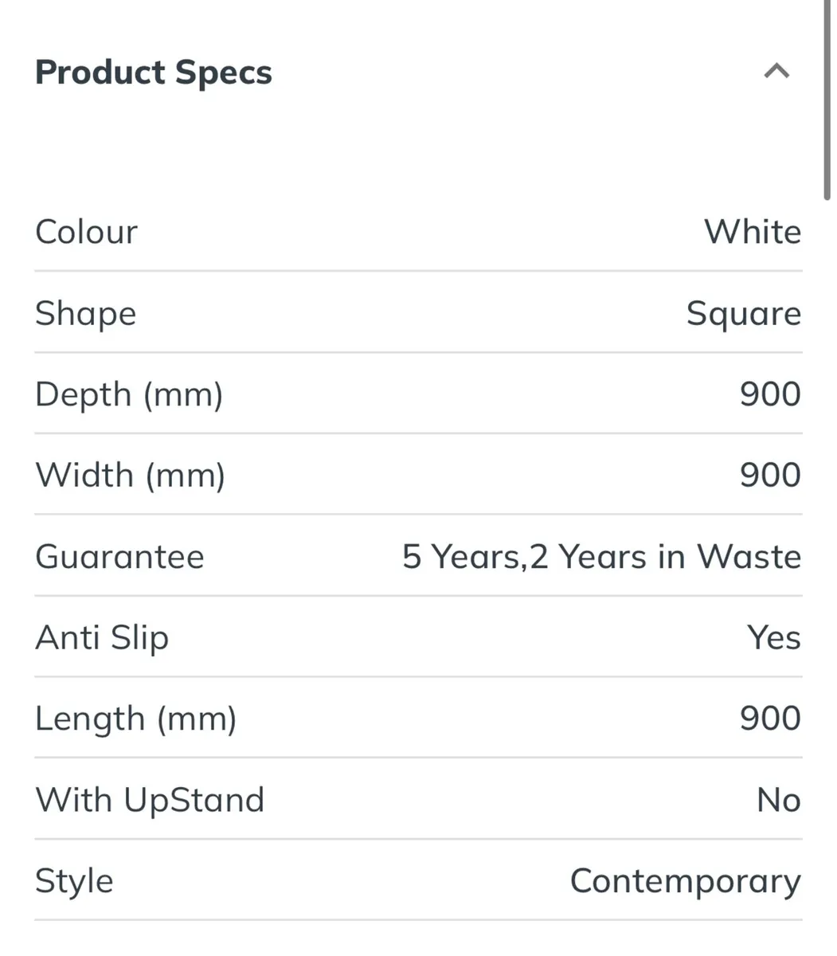Select the Contemporary style value
The height and width of the screenshot is (956, 837).
point(685,880)
